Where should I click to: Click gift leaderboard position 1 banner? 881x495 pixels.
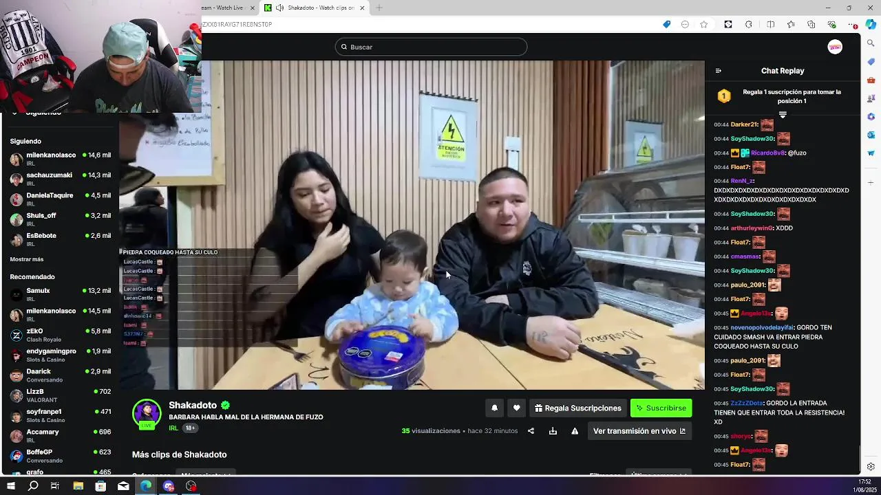[783, 96]
